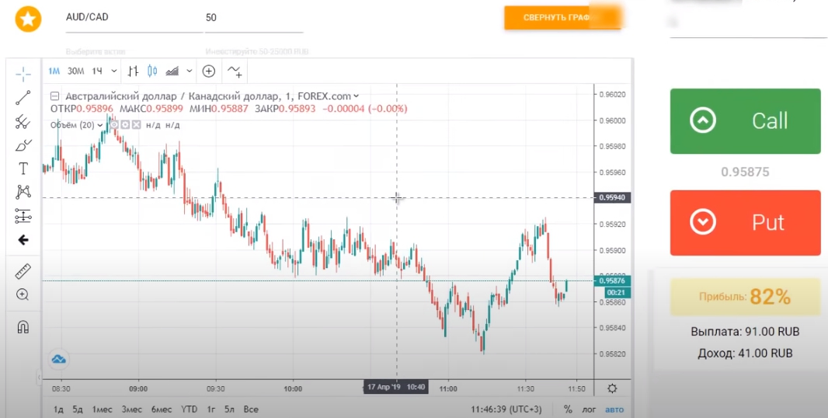Set the range to 6мес
The width and height of the screenshot is (828, 418).
click(162, 409)
